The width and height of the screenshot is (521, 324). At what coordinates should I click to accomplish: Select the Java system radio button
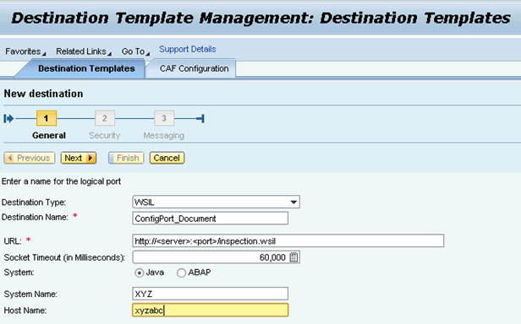[x=139, y=273]
